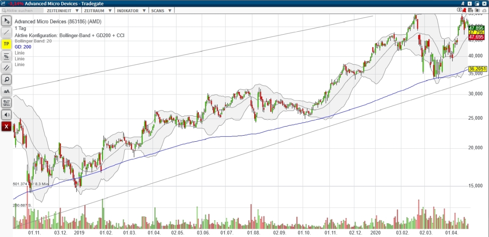Image resolution: width=489 pixels, height=237 pixels.
Task: Click the 30,000 price axis label
Action: point(476,94)
